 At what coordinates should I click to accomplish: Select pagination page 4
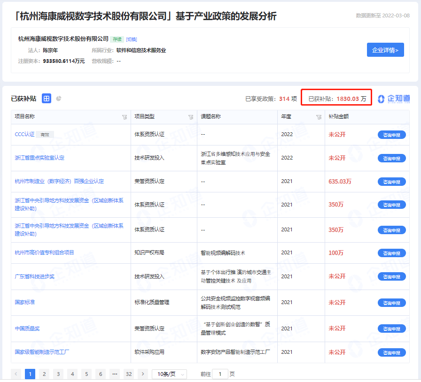point(72,374)
